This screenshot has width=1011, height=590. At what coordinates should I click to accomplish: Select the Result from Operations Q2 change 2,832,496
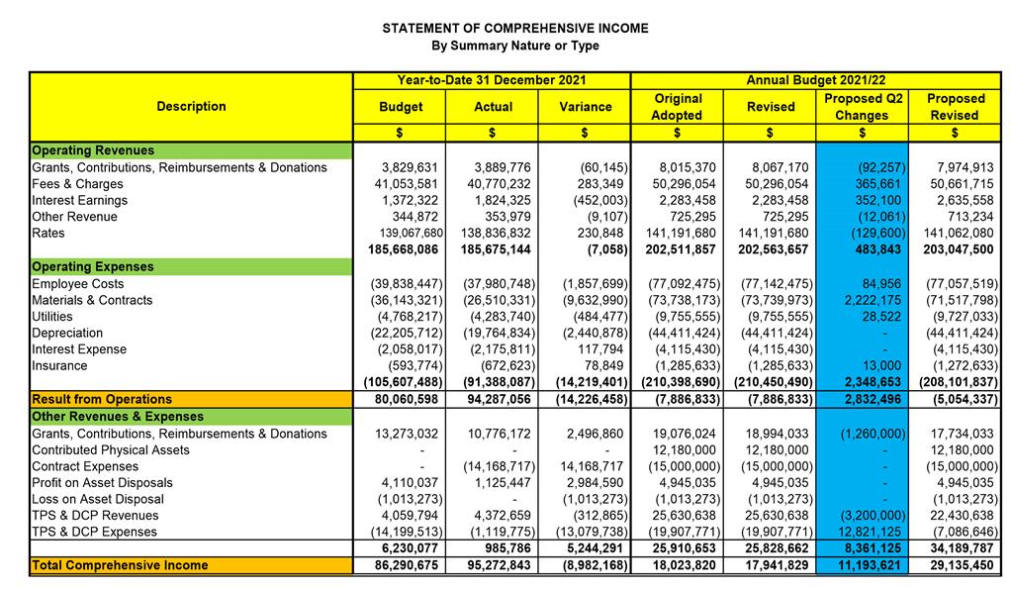(873, 399)
